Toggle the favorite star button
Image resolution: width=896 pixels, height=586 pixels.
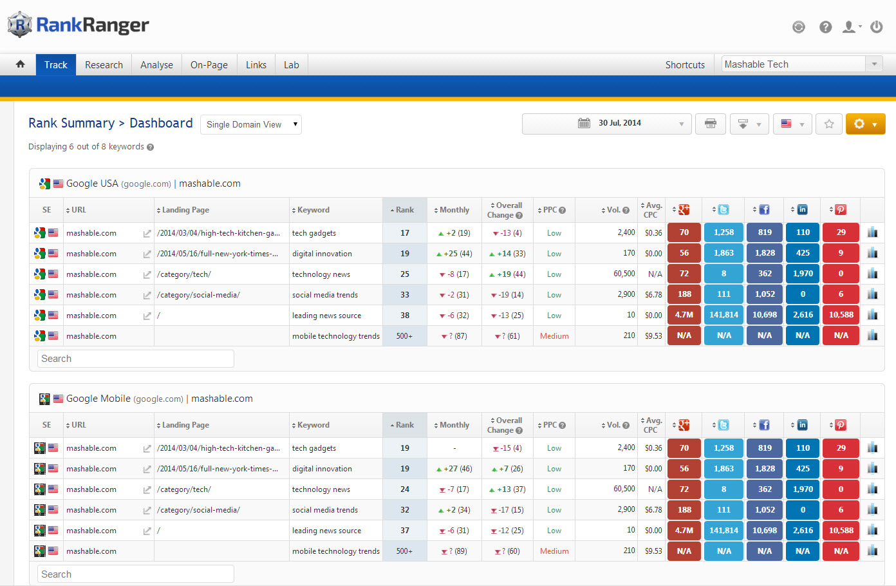(829, 124)
